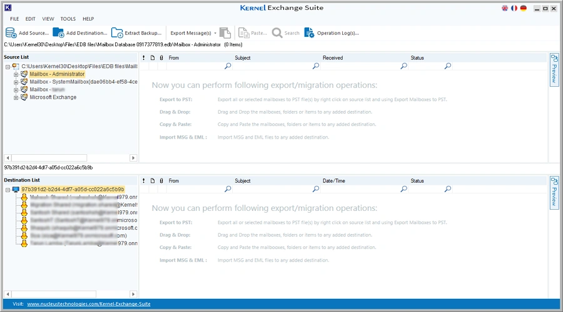Open the Operation Log(s) viewer
The height and width of the screenshot is (312, 563).
click(x=310, y=33)
